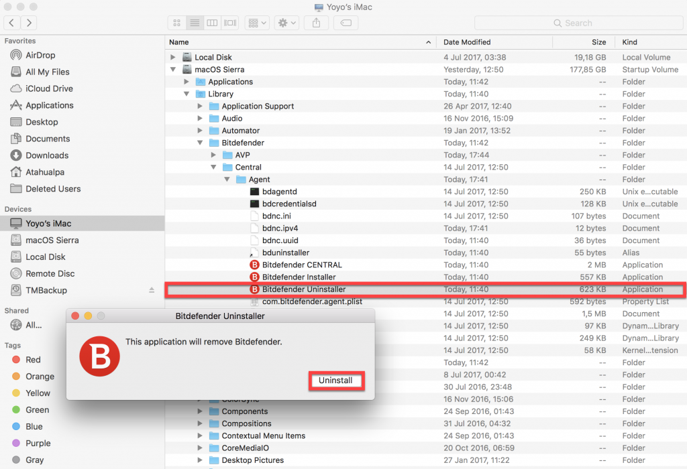Switch to column view in toolbar

click(212, 23)
